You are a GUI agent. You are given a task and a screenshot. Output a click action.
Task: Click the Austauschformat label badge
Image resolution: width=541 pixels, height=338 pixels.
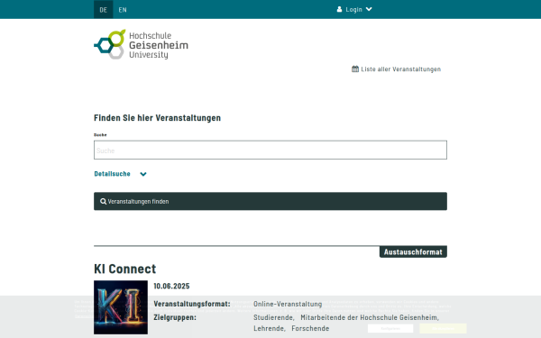(413, 252)
